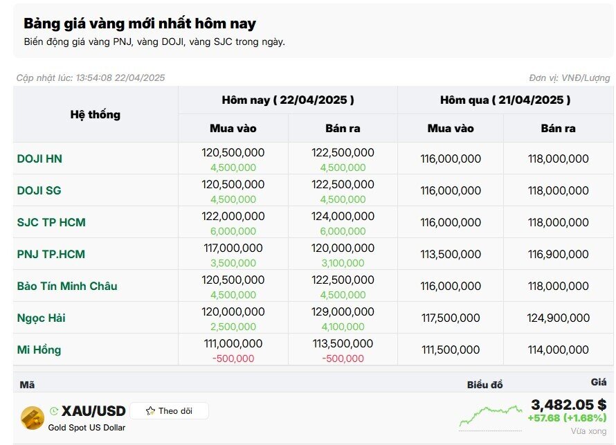
Task: Select DOJI SG today's sell price 122,500,000
Action: tap(343, 184)
